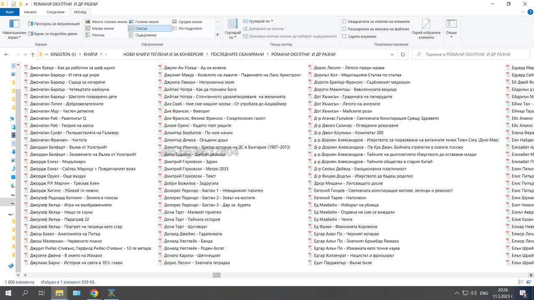Click НОВИ КНИГИ ТЕГЛЕНИ И ЗА КОНВЕРСИЯ breadcrumb

[163, 54]
